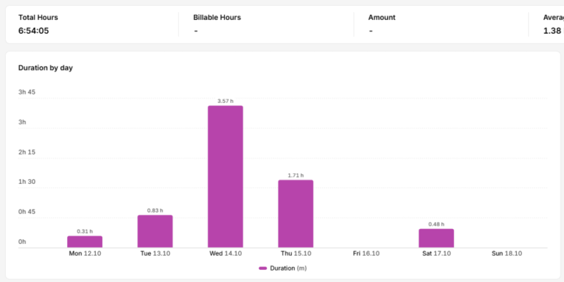This screenshot has height=282, width=564.
Task: Click the Amount label
Action: pyautogui.click(x=381, y=17)
